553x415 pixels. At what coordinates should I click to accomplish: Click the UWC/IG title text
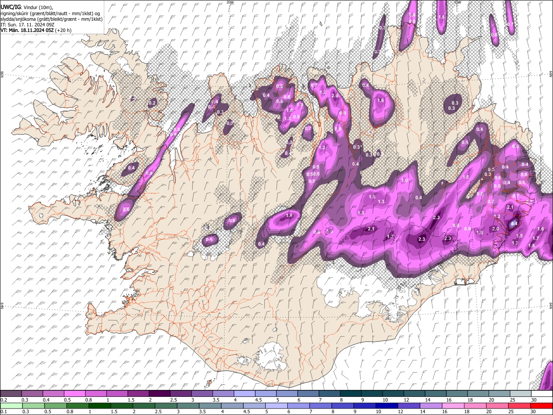(10, 7)
